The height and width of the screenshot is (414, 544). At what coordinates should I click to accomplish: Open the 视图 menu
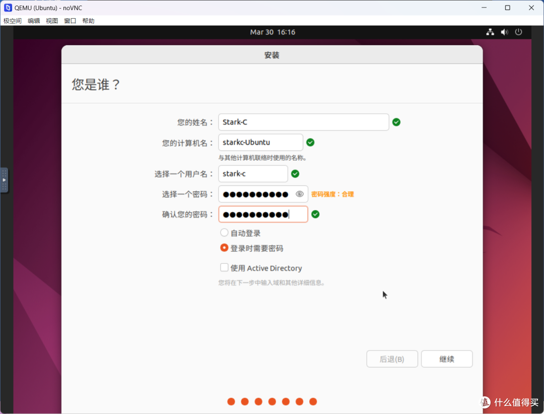(52, 21)
